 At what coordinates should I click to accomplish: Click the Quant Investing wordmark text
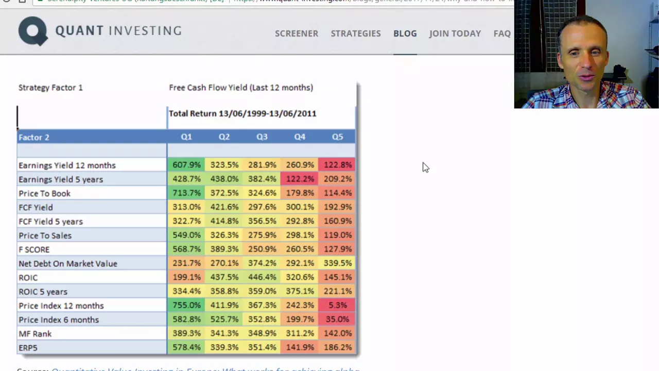pyautogui.click(x=118, y=31)
